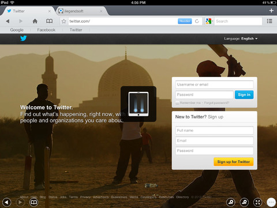Tap the bottom circular bookmarks book icon
The width and height of the screenshot is (277, 208).
click(33, 202)
